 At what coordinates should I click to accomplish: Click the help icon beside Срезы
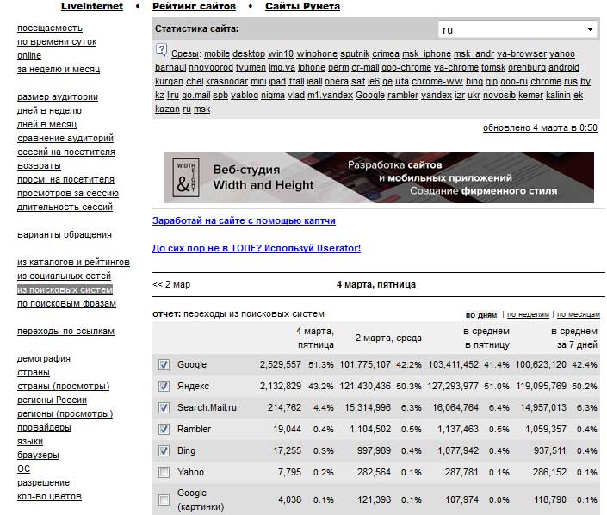(162, 53)
